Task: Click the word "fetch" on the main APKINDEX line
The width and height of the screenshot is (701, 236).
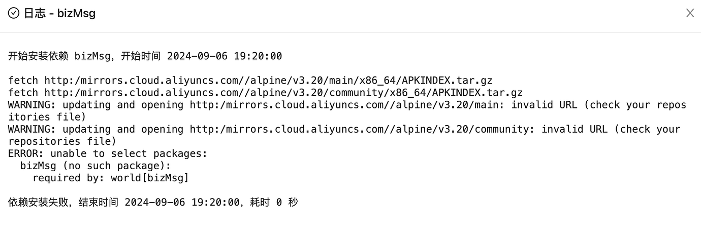Action: point(23,81)
